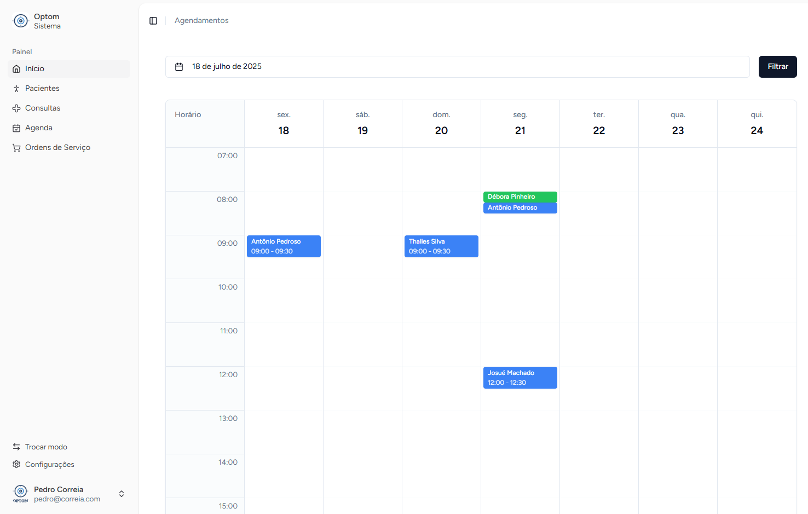Expand the Pedro Correia user menu chevron
The image size is (808, 514).
click(x=122, y=494)
